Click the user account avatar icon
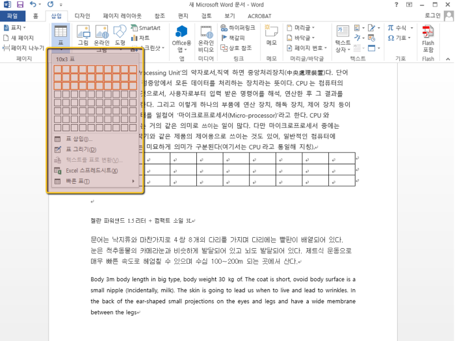The image size is (455, 341). click(x=449, y=16)
